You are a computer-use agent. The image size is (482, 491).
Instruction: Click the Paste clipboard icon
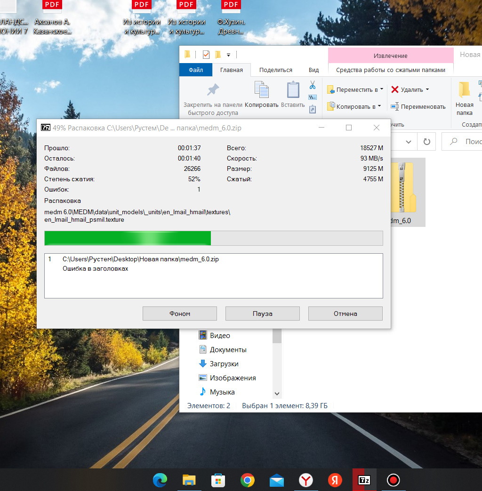coord(293,90)
